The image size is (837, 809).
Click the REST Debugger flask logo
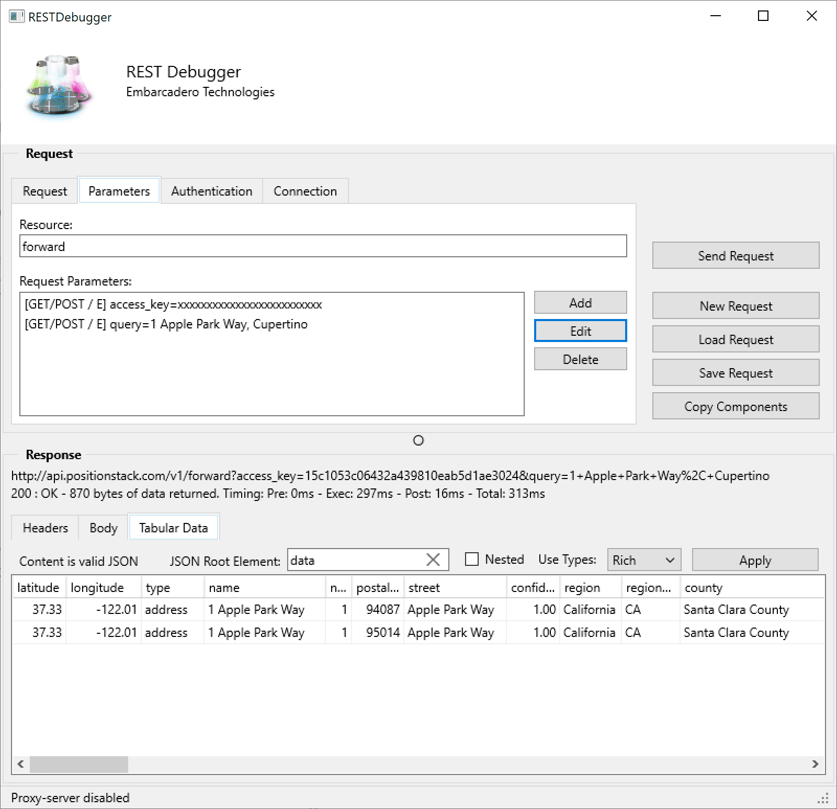pyautogui.click(x=59, y=85)
